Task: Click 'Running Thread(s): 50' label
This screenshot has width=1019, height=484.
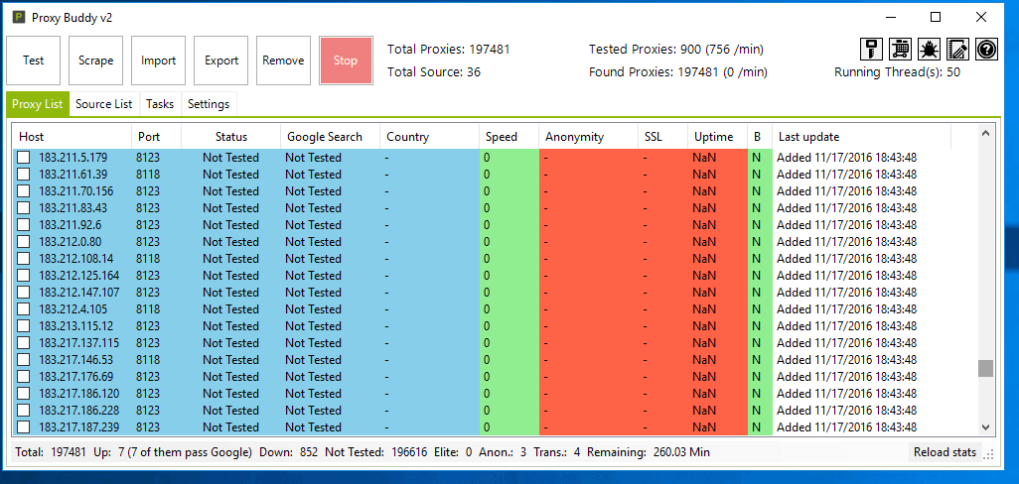Action: tap(898, 72)
